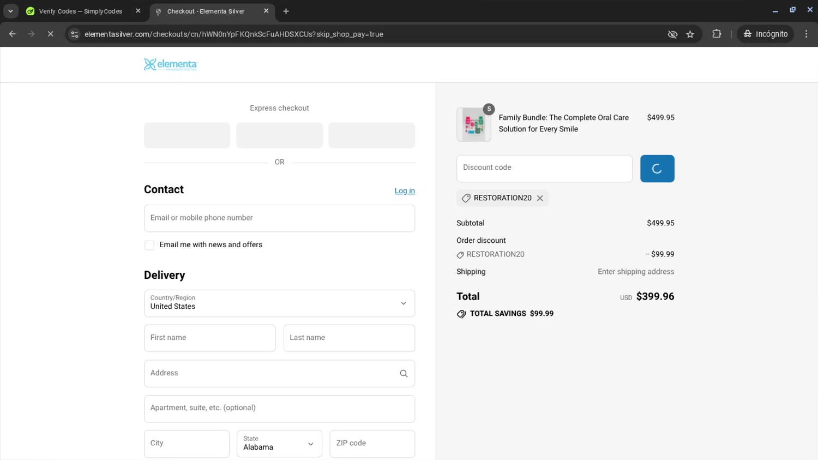Click the Family Bundle product title
This screenshot has height=460, width=818.
pos(563,123)
